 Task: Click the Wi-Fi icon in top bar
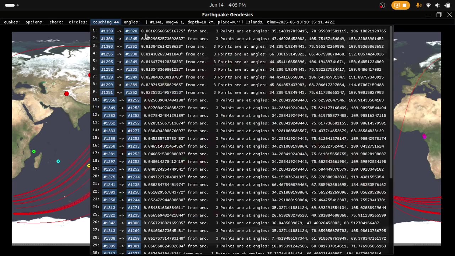[428, 5]
